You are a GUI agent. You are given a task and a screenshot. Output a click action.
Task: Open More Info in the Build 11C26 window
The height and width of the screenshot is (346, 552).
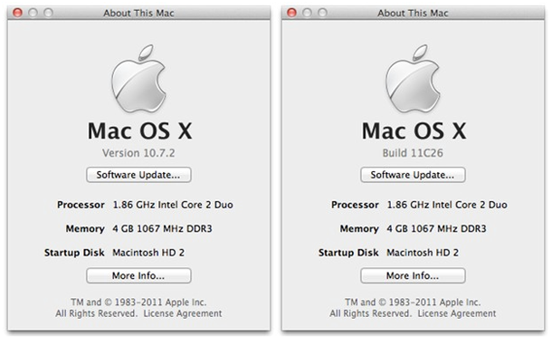[413, 275]
